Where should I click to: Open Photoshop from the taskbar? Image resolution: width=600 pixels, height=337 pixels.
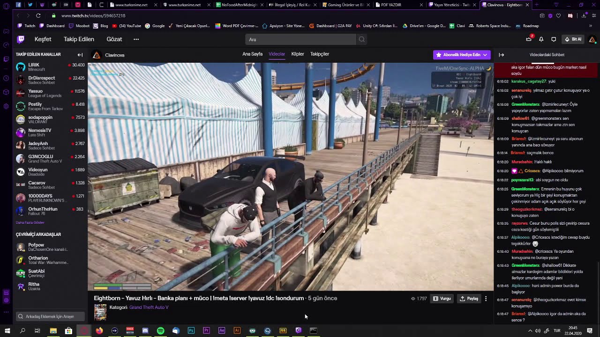[191, 330]
